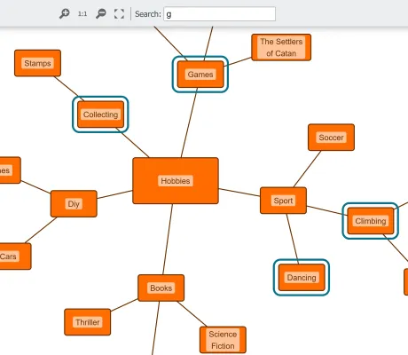The width and height of the screenshot is (408, 355).
Task: Select the Science Fiction node
Action: 223,340
